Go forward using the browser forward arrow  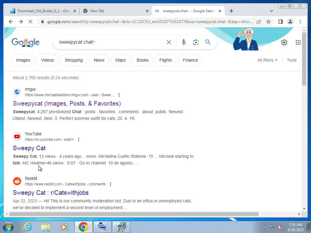point(21,22)
